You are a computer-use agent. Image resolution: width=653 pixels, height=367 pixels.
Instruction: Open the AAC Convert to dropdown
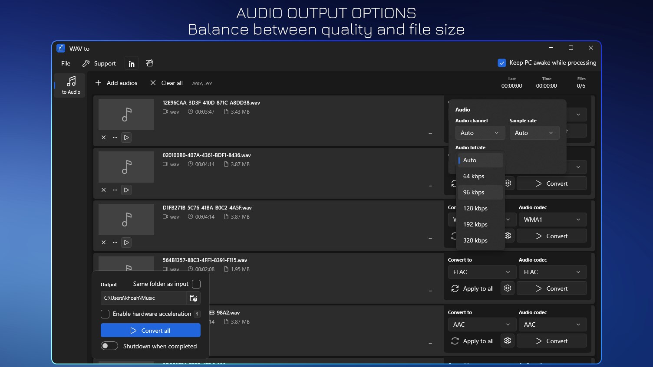pyautogui.click(x=482, y=324)
